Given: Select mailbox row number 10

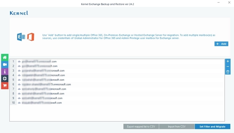Looking at the screenshot, I should point(117,103).
